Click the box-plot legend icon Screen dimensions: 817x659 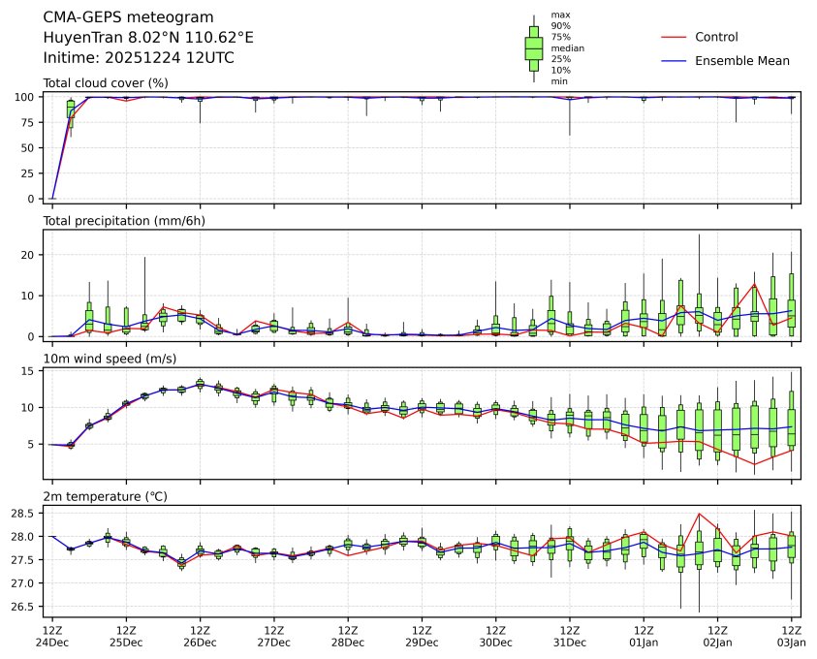(533, 48)
